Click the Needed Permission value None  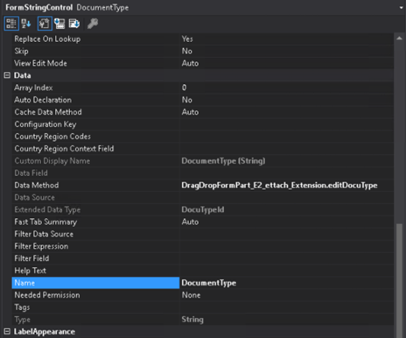[x=191, y=295]
